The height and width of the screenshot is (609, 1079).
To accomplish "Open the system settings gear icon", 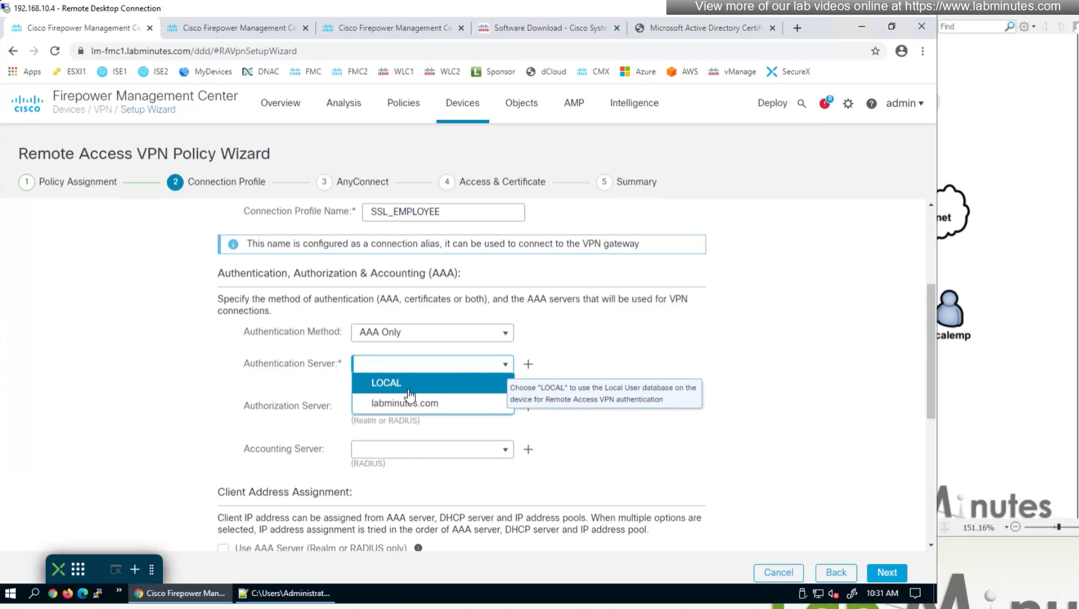I will click(848, 104).
